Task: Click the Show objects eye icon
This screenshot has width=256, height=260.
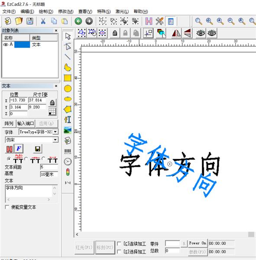Action: coord(201,33)
